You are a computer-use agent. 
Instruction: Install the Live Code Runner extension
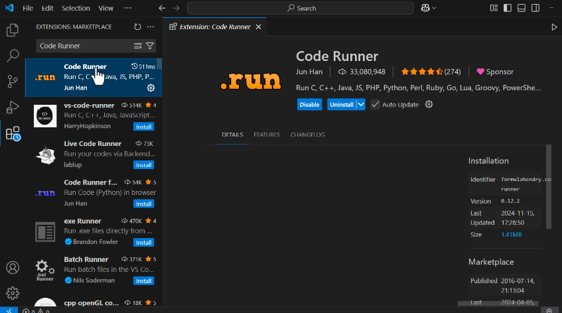(x=144, y=165)
